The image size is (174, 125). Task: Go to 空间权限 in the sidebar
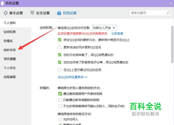(x=10, y=32)
